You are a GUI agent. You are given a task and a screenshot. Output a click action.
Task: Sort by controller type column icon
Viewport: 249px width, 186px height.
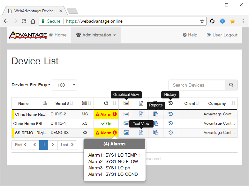click(x=90, y=103)
